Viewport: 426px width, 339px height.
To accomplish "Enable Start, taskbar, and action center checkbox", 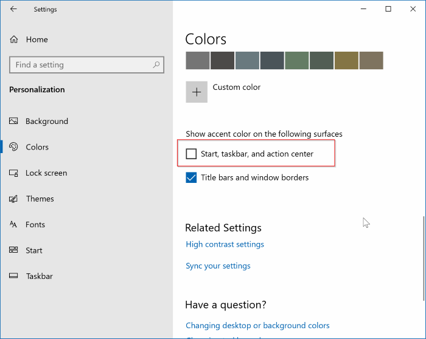I will point(191,154).
